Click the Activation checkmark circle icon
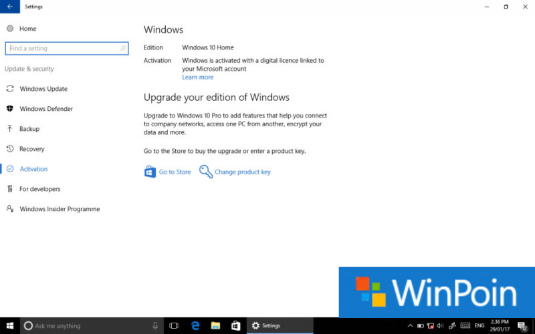This screenshot has height=334, width=535. point(10,169)
